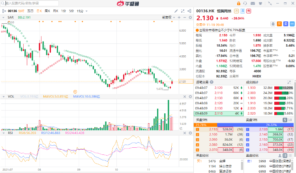Click the fullscreen chart expand icon
Viewport: 296px width, 173px height.
click(x=183, y=11)
